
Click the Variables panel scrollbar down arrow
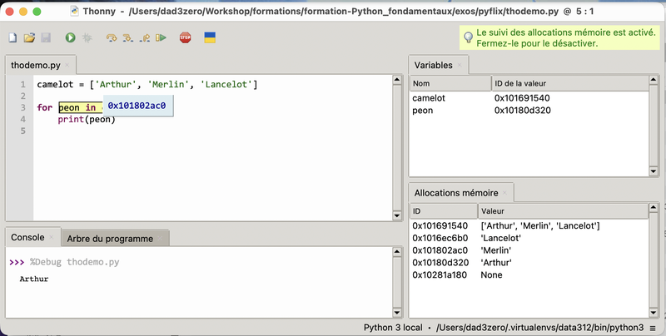click(x=654, y=171)
